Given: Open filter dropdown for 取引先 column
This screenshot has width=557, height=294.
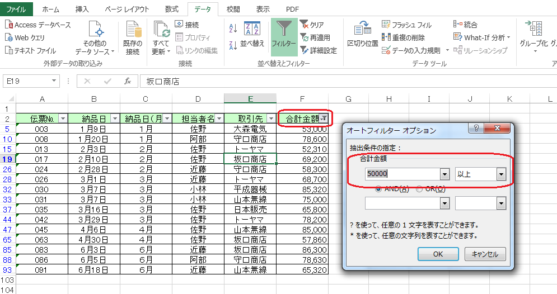Looking at the screenshot, I should (271, 118).
